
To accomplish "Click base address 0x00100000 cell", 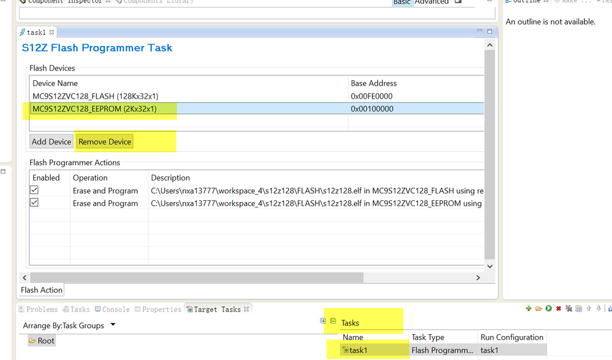I will (372, 108).
